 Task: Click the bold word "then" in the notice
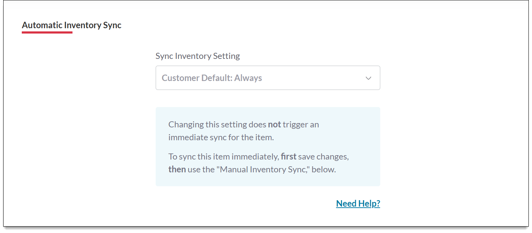[177, 169]
